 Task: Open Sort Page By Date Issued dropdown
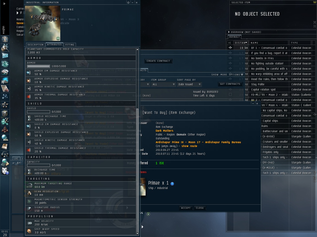click(189, 84)
